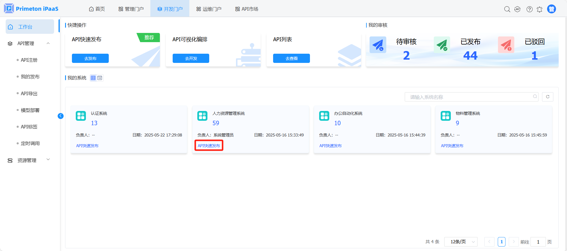Image resolution: width=567 pixels, height=251 pixels.
Task: Switch My Systems to list view
Action: [100, 78]
